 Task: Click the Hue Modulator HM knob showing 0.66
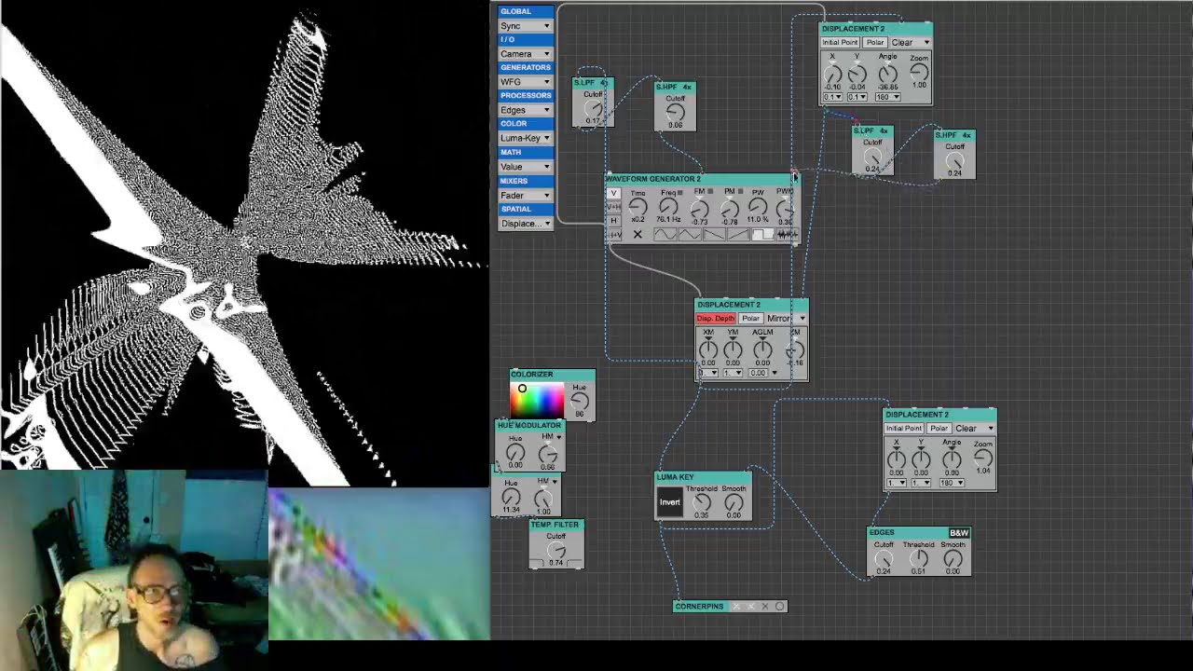[x=548, y=453]
